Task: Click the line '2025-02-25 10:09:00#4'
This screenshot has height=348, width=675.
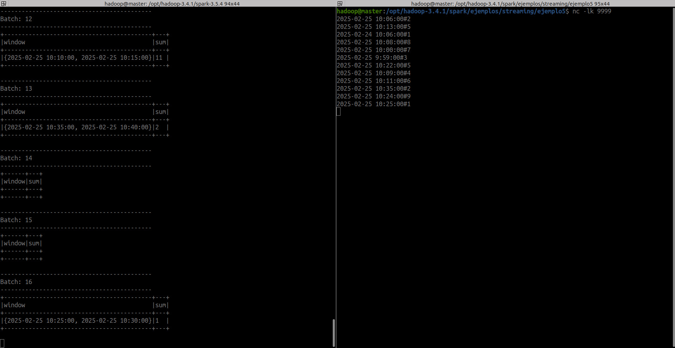Action: tap(374, 73)
